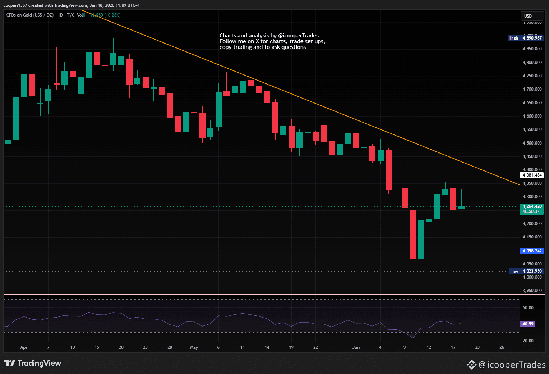549x374 pixels.
Task: Click the 11 label on the date axis
Action: pos(243,347)
